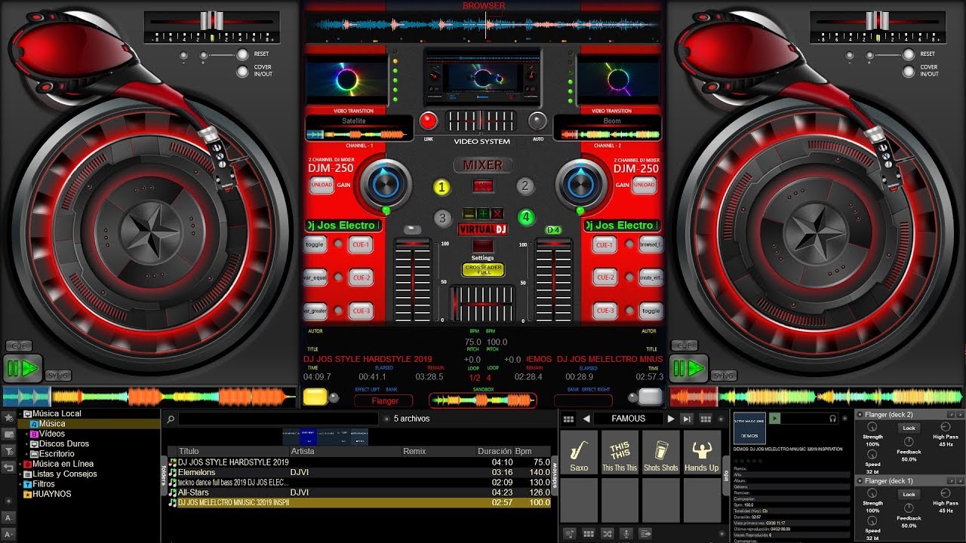This screenshot has width=966, height=543.
Task: Trigger left deck CUE-3 pad
Action: tap(361, 311)
